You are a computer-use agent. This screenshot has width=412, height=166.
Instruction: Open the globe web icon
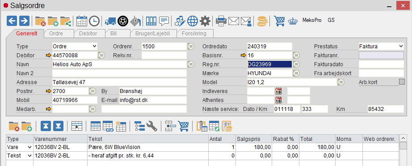[x=193, y=21]
